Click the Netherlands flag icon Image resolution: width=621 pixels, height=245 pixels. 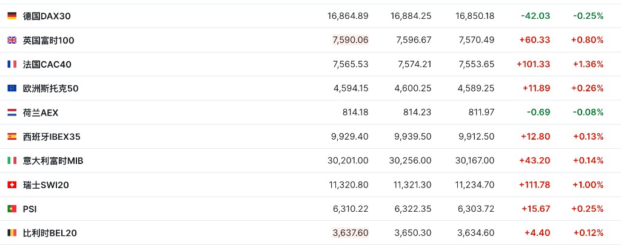click(x=12, y=113)
